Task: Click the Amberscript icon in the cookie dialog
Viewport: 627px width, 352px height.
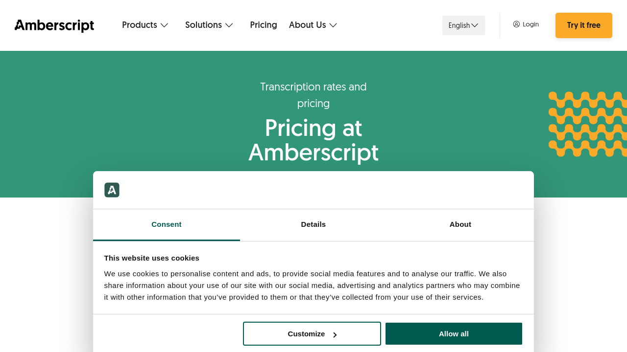Action: (112, 190)
